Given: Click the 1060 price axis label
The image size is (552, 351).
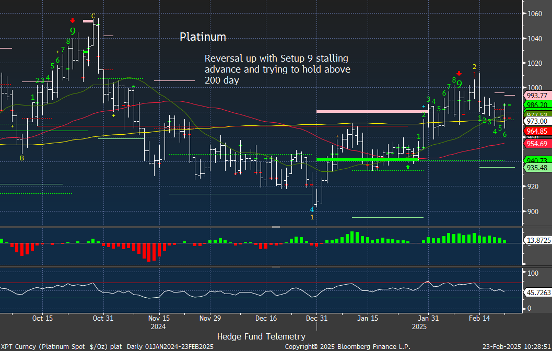Looking at the screenshot, I should pyautogui.click(x=534, y=14).
